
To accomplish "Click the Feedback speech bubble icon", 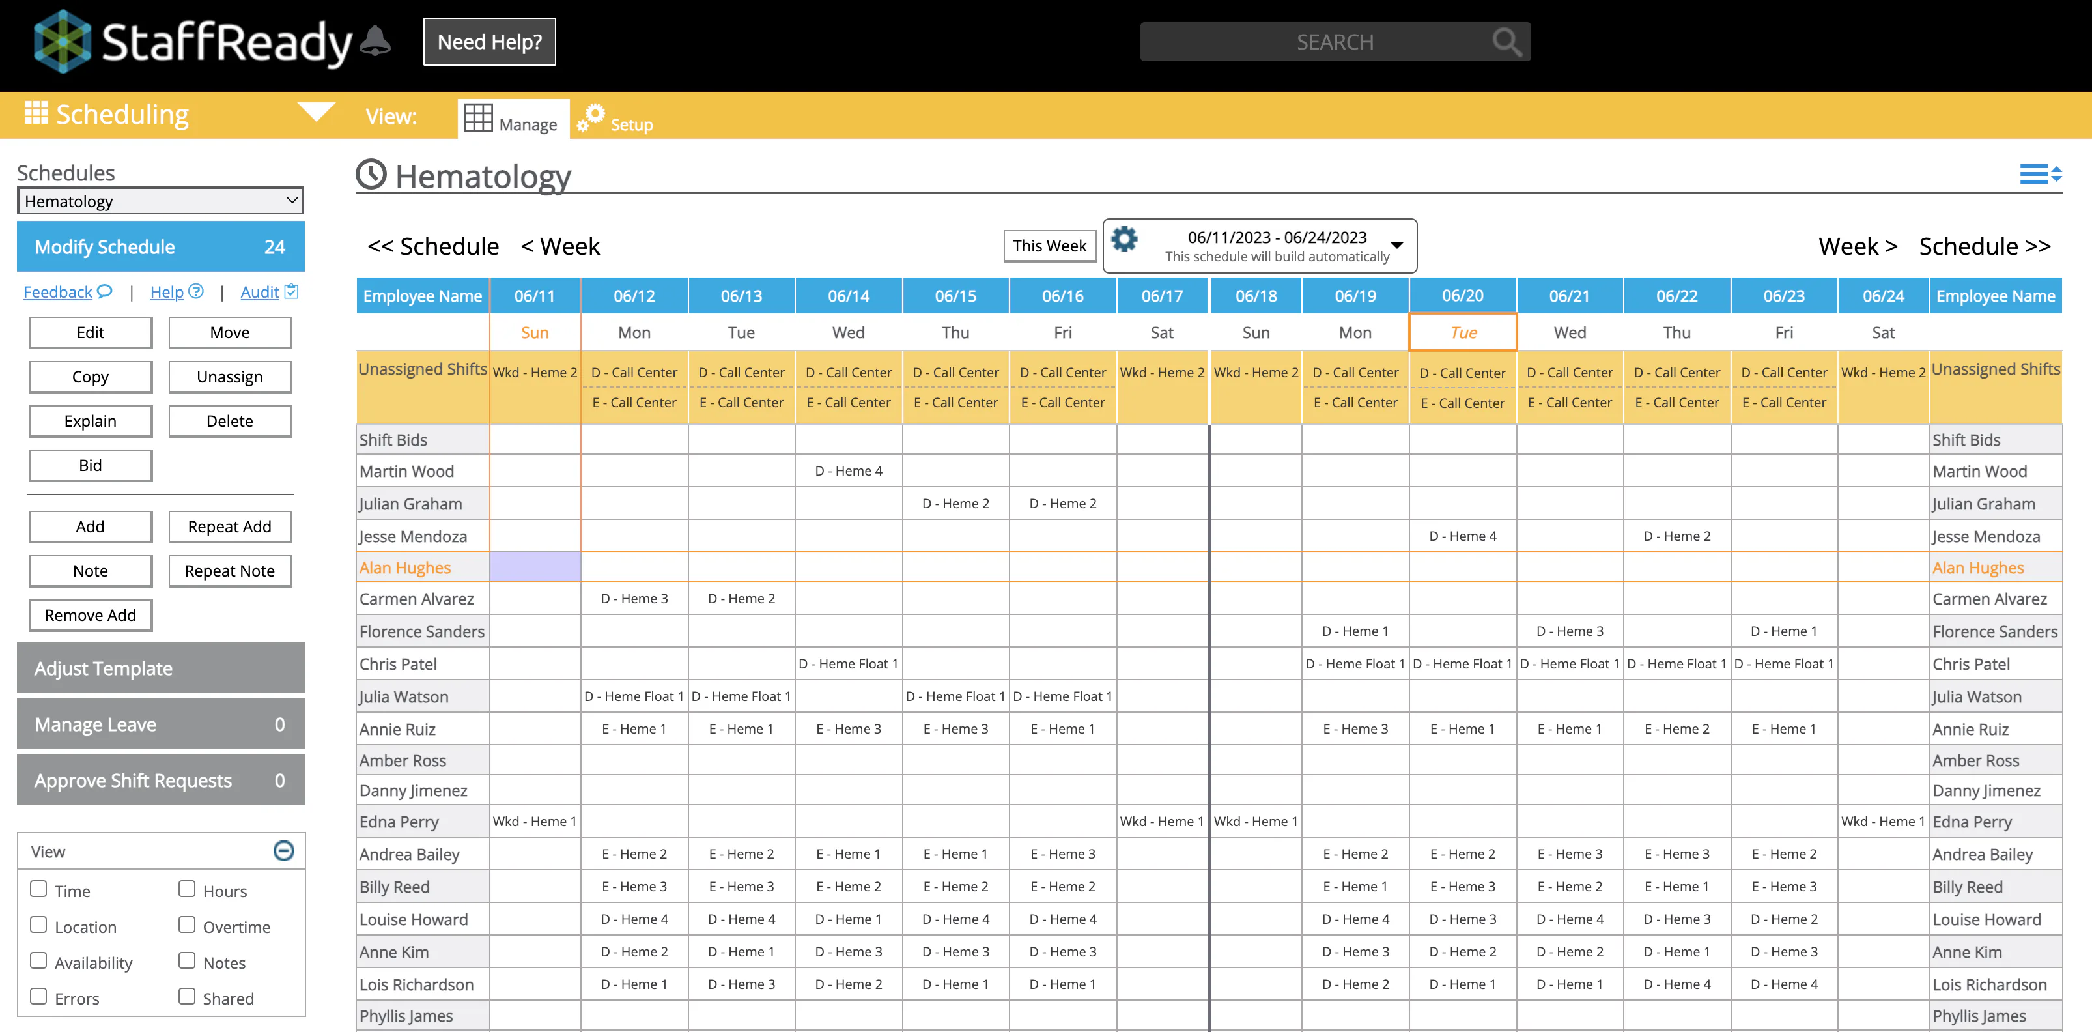I will 105,291.
